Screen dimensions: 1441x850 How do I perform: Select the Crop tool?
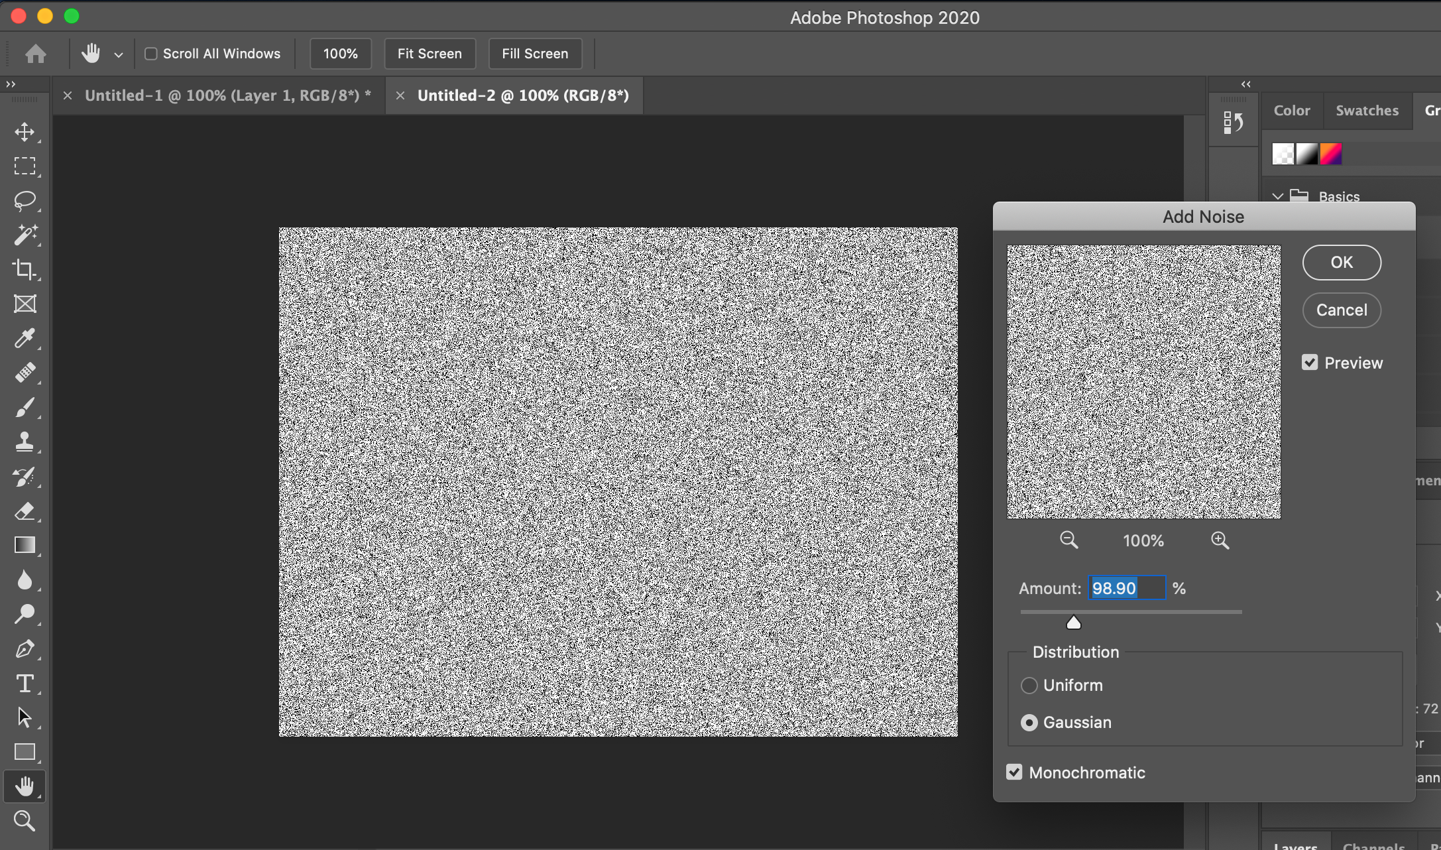point(25,269)
